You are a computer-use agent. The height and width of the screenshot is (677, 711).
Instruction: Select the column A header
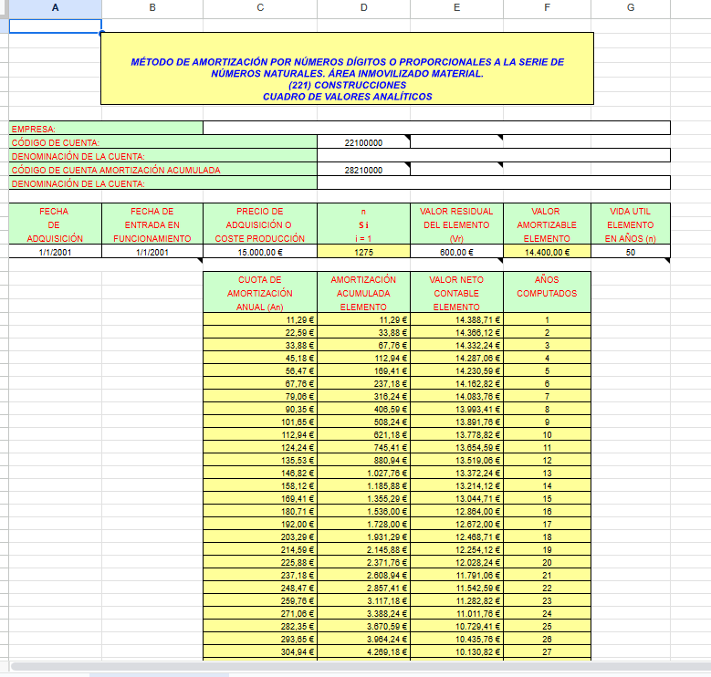pos(55,8)
